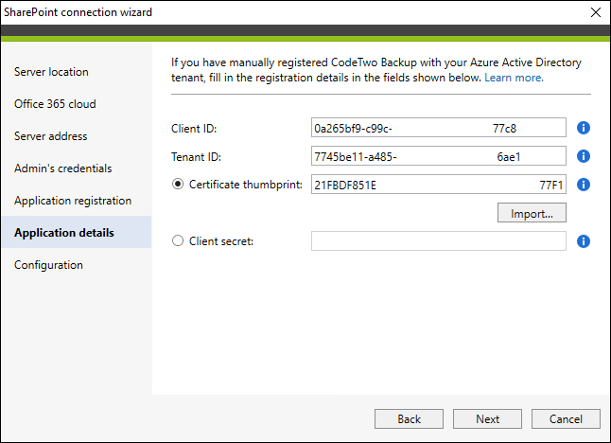Viewport: 611px width, 443px height.
Task: Click the Certificate thumbprint input field
Action: (438, 184)
